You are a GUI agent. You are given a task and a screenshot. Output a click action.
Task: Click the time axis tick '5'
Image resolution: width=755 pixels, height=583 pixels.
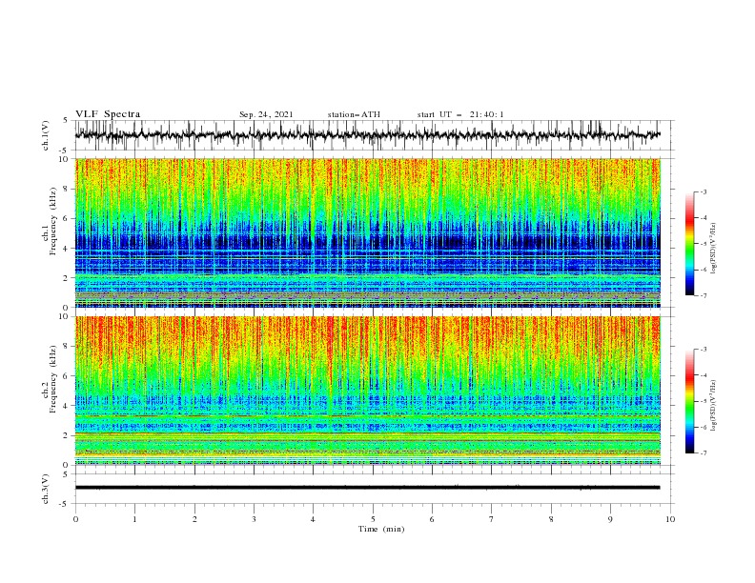click(x=373, y=519)
